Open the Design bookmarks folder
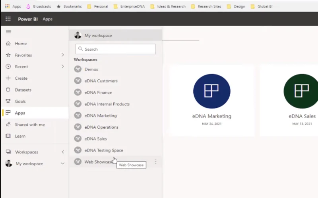The width and height of the screenshot is (318, 198). pyautogui.click(x=236, y=6)
